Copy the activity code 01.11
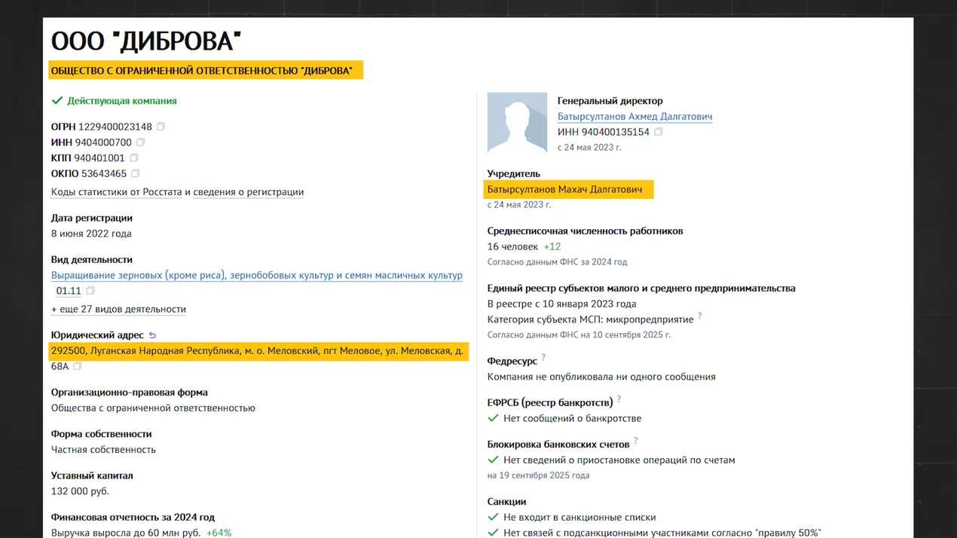The height and width of the screenshot is (538, 957). click(x=90, y=291)
